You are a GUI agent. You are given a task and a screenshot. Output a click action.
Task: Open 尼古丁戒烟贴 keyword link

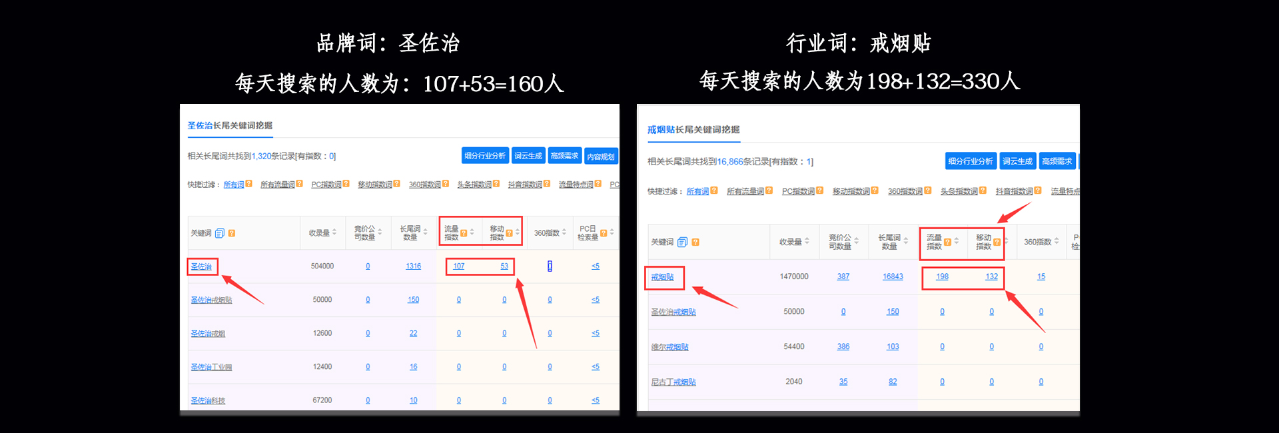[673, 382]
